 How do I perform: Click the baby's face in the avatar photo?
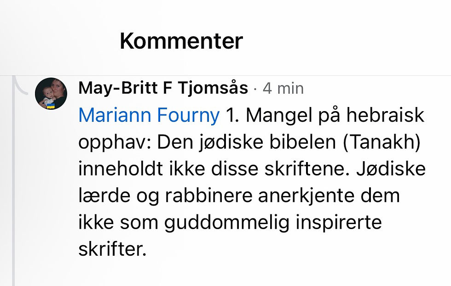pyautogui.click(x=47, y=93)
